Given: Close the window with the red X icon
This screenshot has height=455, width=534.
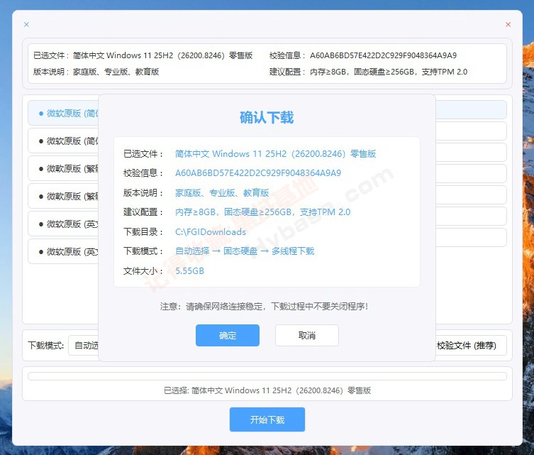Looking at the screenshot, I should pyautogui.click(x=508, y=25).
